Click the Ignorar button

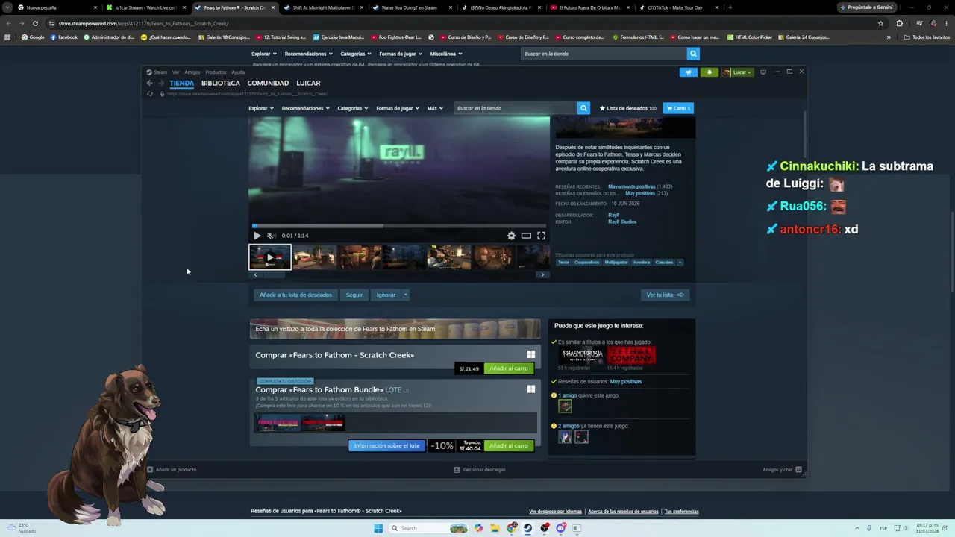pyautogui.click(x=386, y=295)
